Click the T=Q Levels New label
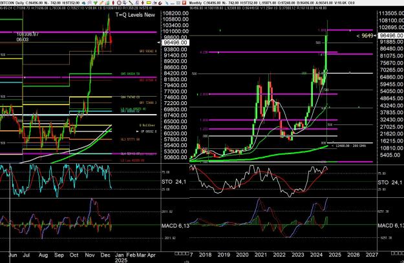 click(135, 15)
